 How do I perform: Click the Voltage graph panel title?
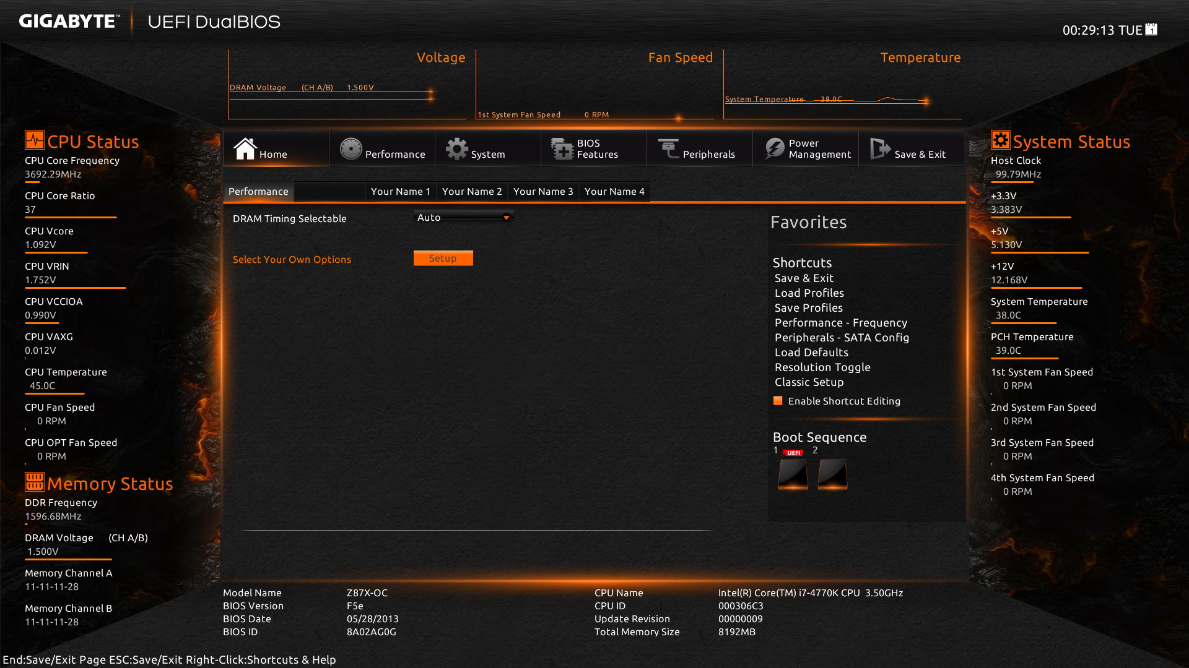[441, 57]
